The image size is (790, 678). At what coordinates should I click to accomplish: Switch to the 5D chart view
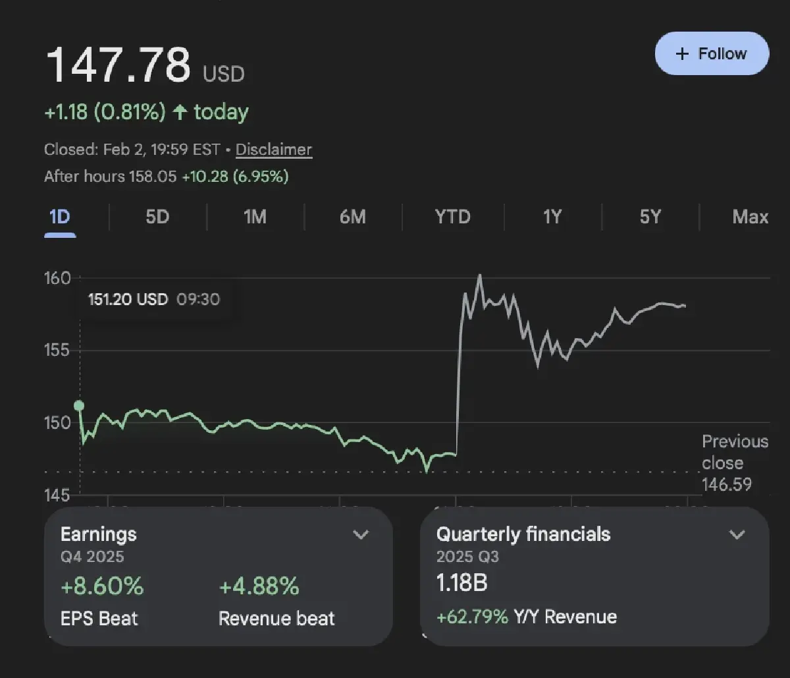click(x=157, y=217)
